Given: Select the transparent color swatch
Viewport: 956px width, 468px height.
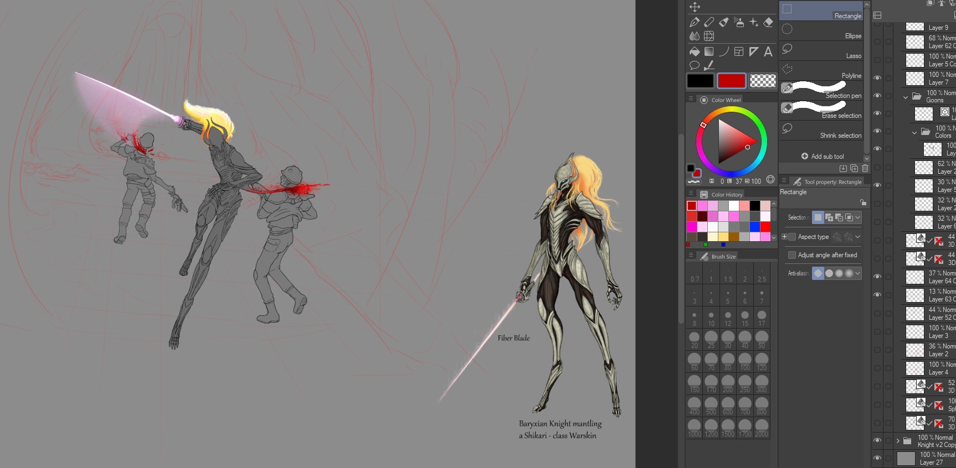Looking at the screenshot, I should (x=763, y=81).
